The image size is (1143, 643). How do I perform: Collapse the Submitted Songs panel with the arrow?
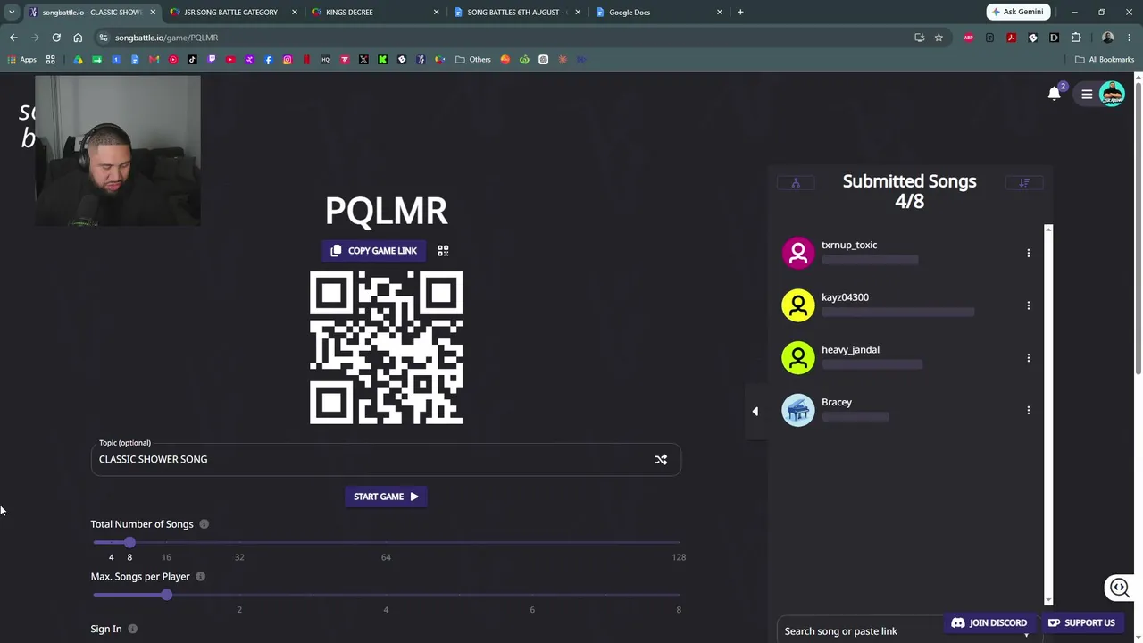755,412
